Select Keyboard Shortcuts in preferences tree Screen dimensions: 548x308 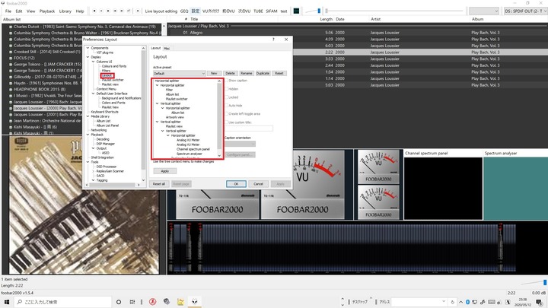[104, 112]
